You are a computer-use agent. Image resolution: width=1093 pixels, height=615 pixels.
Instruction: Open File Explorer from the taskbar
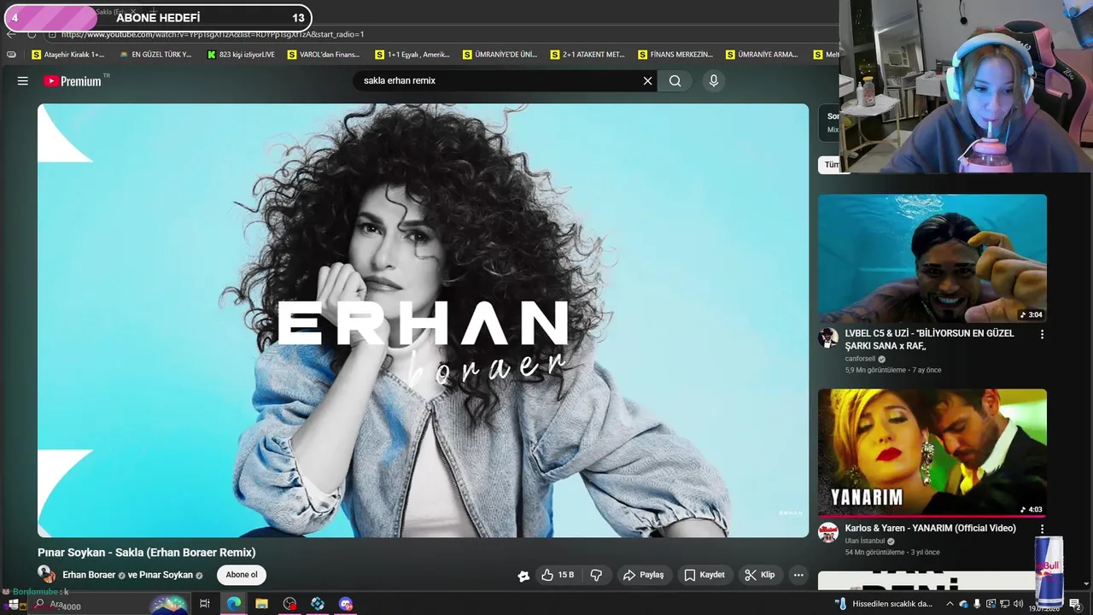pyautogui.click(x=261, y=604)
